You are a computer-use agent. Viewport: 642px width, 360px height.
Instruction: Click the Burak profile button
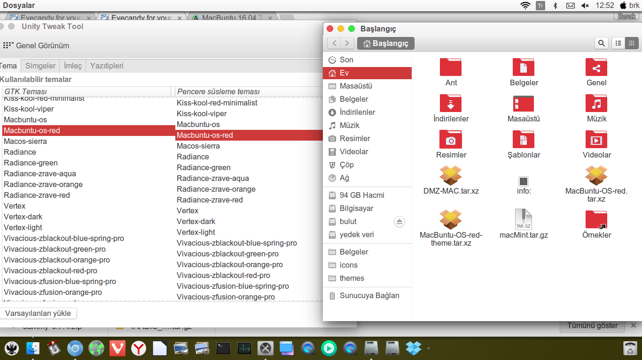click(626, 16)
